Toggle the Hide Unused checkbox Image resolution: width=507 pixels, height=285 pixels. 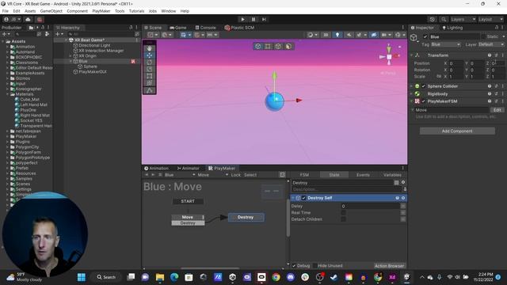[x=315, y=266]
